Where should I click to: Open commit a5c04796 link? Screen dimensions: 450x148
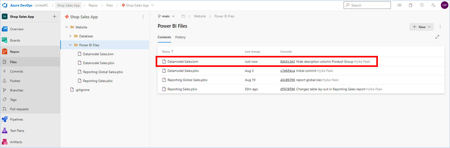pyautogui.click(x=288, y=80)
